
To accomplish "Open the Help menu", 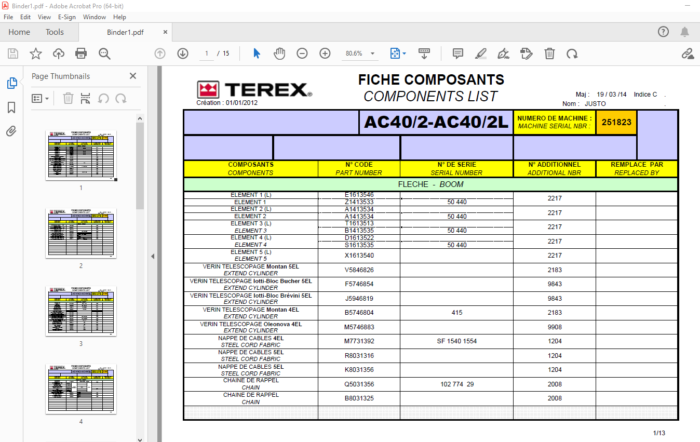I will pos(119,17).
